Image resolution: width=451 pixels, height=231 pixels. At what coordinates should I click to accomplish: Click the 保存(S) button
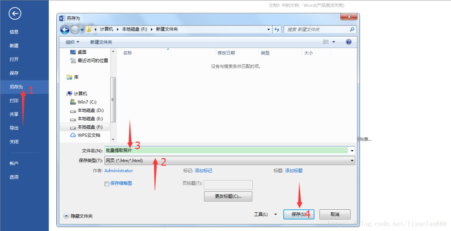pyautogui.click(x=299, y=214)
